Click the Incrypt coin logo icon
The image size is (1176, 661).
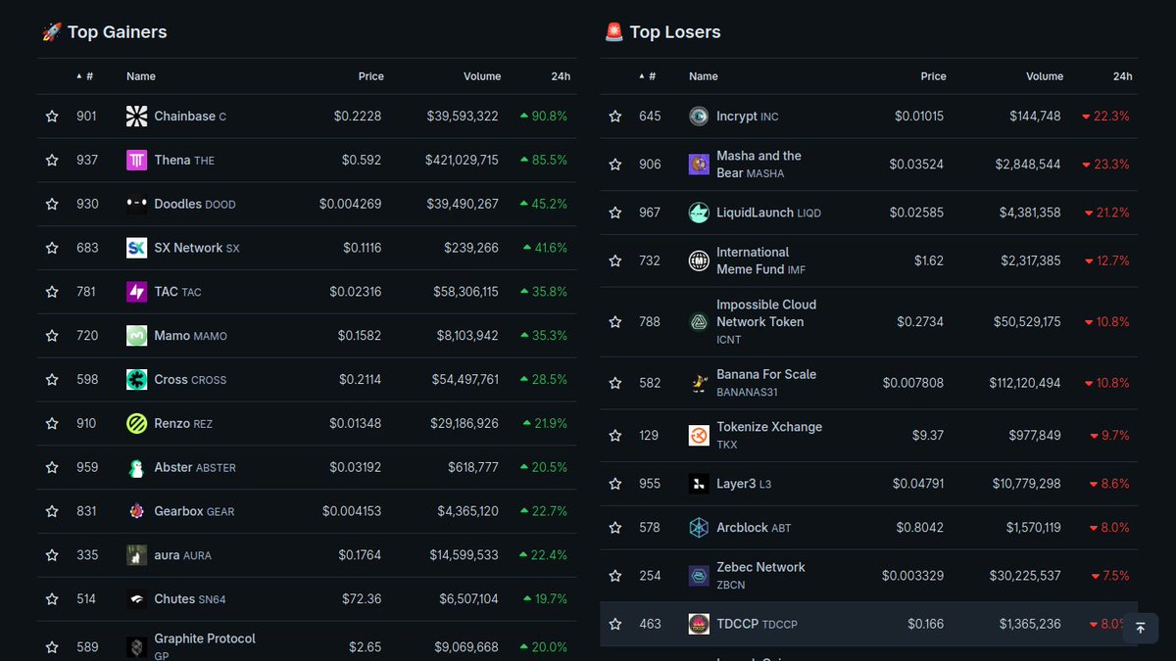[699, 117]
